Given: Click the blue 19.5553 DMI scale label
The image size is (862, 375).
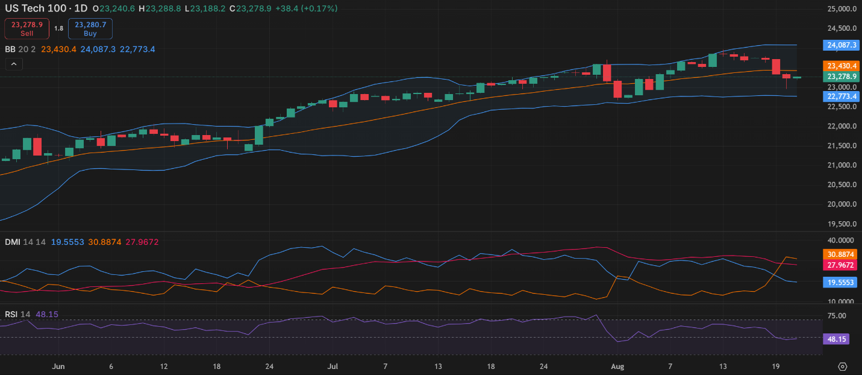Looking at the screenshot, I should point(842,282).
